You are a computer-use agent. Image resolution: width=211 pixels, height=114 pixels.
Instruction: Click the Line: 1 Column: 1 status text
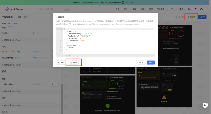click(x=65, y=56)
